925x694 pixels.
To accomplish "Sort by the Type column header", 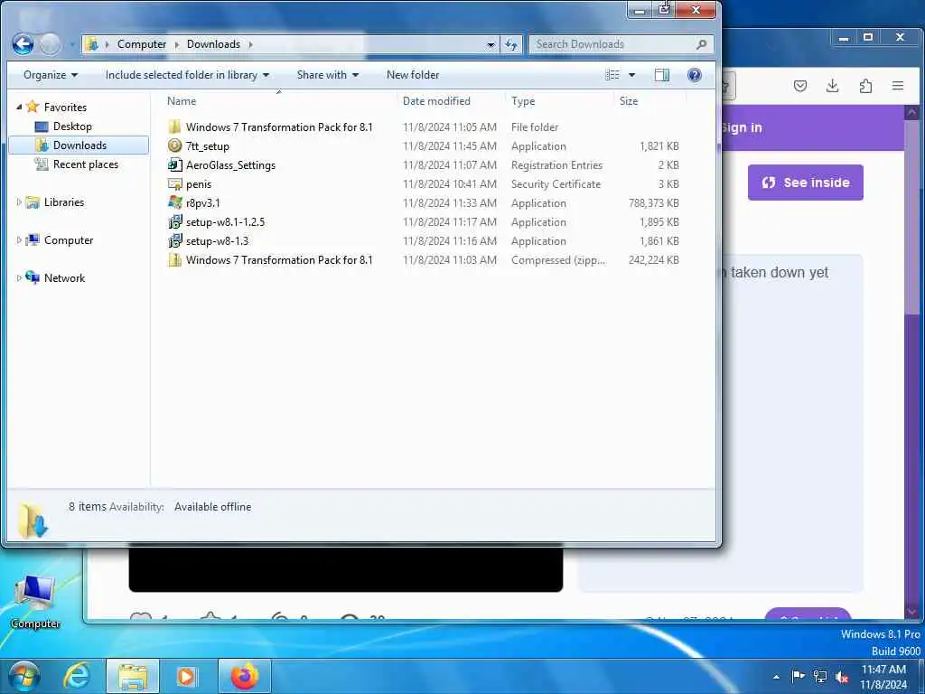I will tap(523, 101).
